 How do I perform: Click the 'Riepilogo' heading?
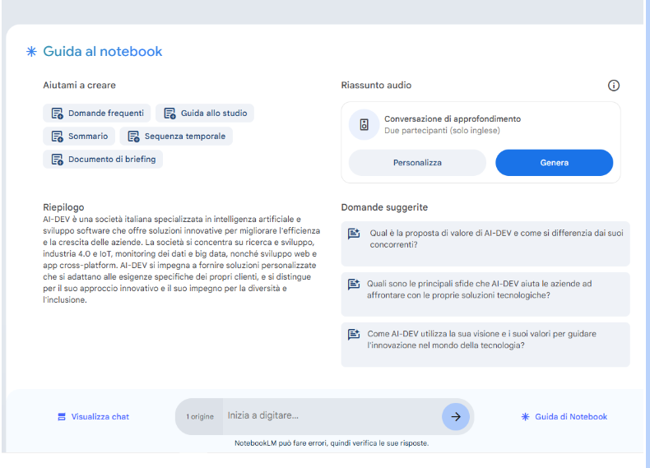click(63, 207)
